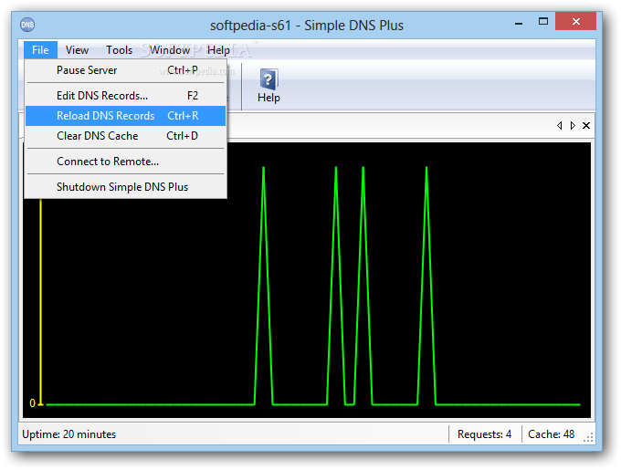Image resolution: width=621 pixels, height=470 pixels.
Task: Close the graph panel with X
Action: (x=586, y=125)
